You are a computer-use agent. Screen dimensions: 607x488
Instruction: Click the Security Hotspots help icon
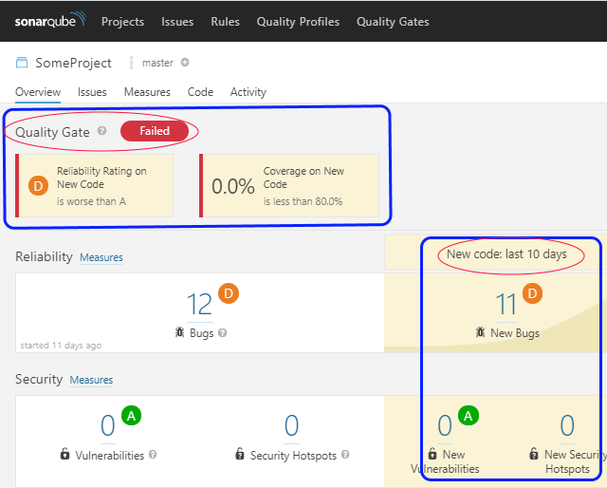pos(345,455)
